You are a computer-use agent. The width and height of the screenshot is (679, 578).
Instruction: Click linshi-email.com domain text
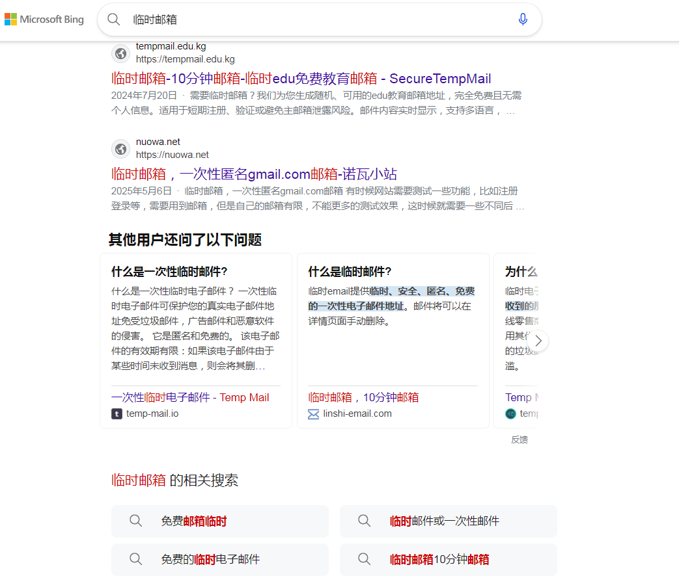click(357, 414)
